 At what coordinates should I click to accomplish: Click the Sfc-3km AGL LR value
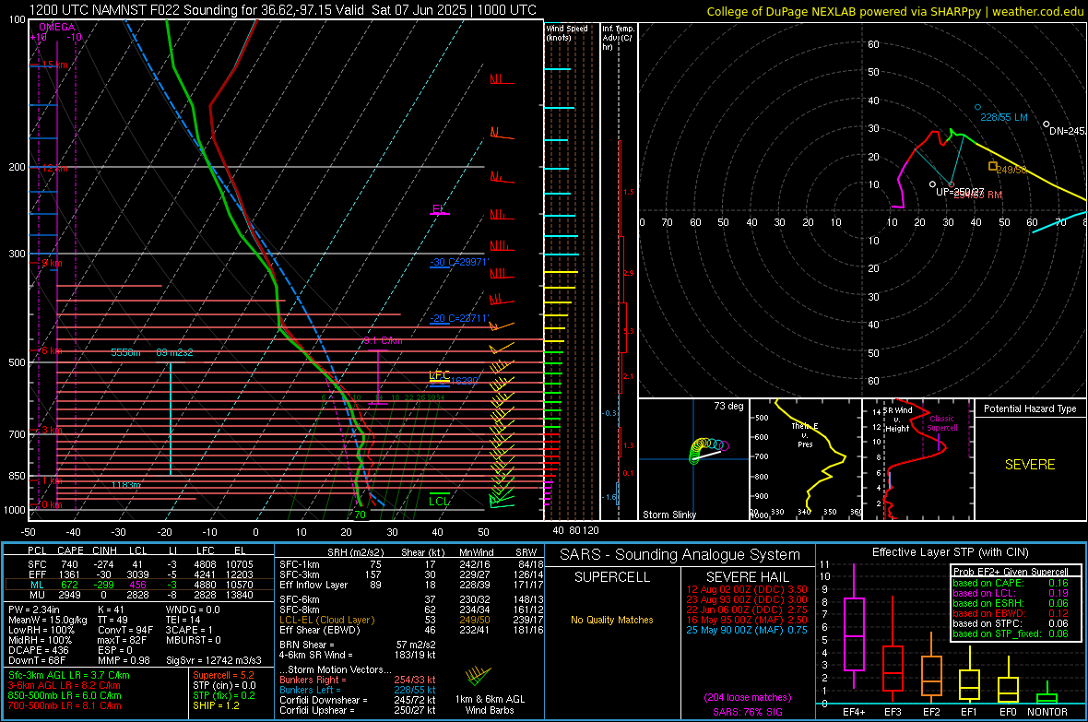69,675
